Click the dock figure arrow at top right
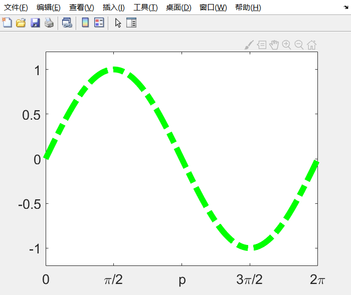 tap(346, 8)
